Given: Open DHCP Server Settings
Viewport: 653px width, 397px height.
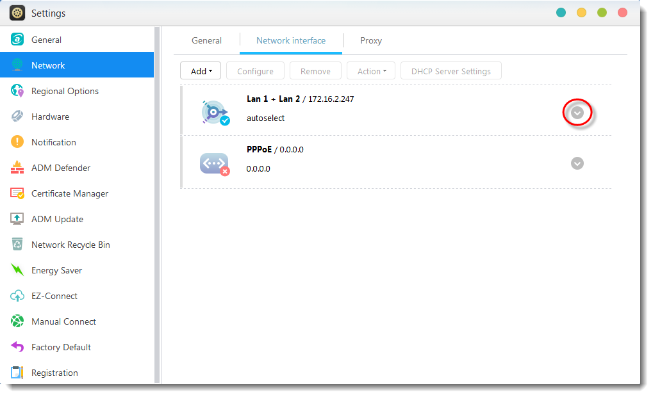Looking at the screenshot, I should click(x=451, y=70).
